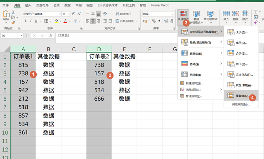Apply comma style icon
This screenshot has width=264, height=159.
point(159,21)
